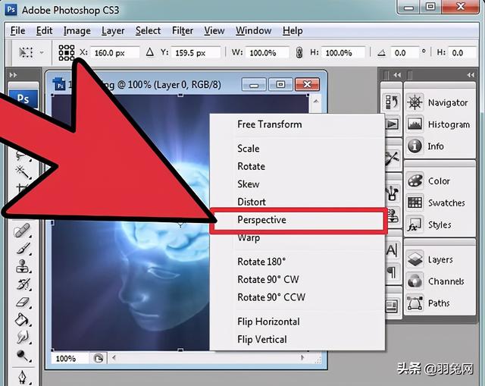Open the View menu
485x386 pixels.
click(x=214, y=30)
